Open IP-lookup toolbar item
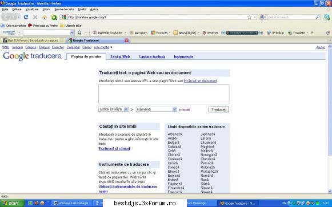 pyautogui.click(x=275, y=33)
